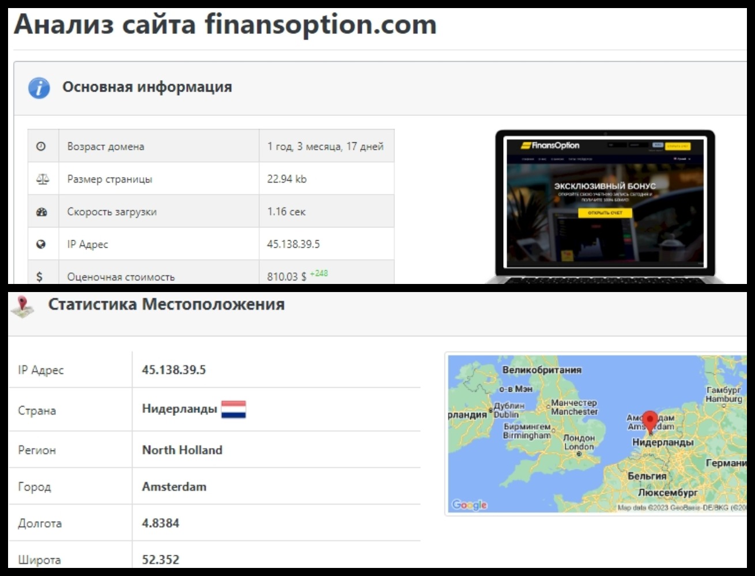755x576 pixels.
Task: Click Гамбург Hamburg on the map
Action: pos(724,395)
